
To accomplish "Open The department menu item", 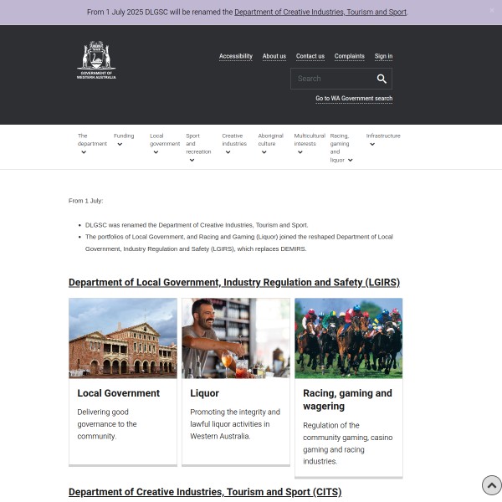I will [92, 140].
